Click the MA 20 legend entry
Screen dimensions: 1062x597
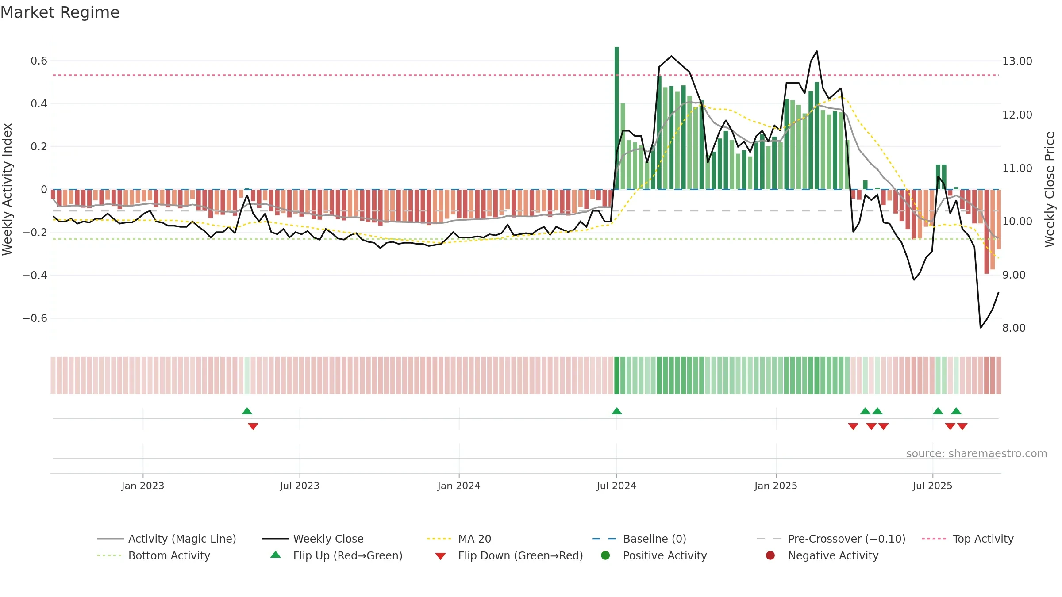pos(459,539)
